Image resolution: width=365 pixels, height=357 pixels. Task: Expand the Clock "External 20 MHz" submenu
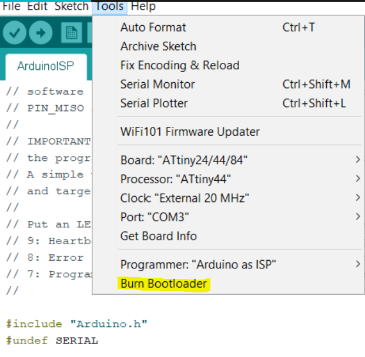tap(183, 198)
